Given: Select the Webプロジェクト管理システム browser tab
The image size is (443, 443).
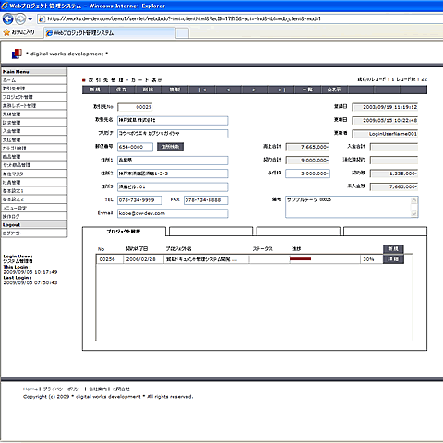Looking at the screenshot, I should [x=110, y=33].
